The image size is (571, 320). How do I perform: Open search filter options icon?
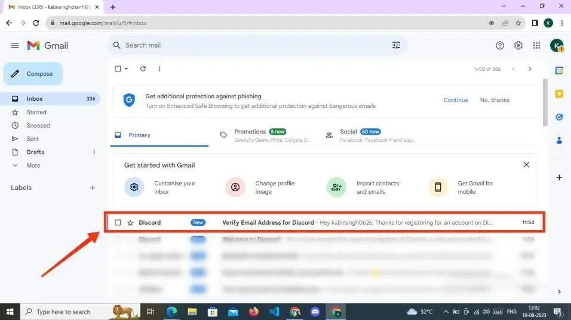tap(396, 45)
